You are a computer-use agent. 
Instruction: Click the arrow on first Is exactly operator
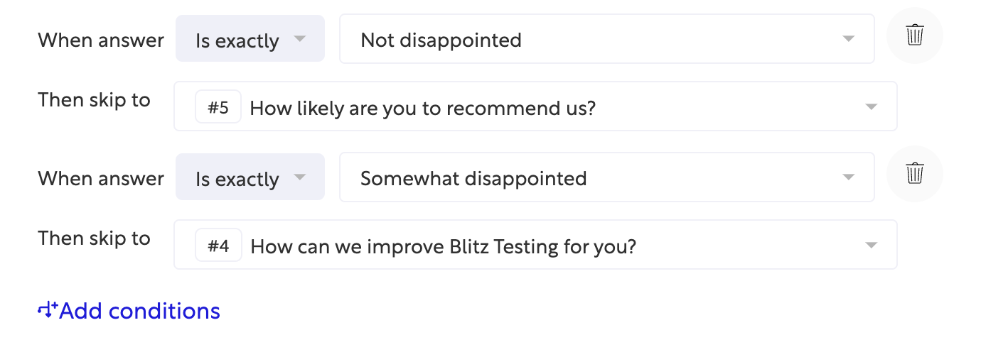(299, 38)
